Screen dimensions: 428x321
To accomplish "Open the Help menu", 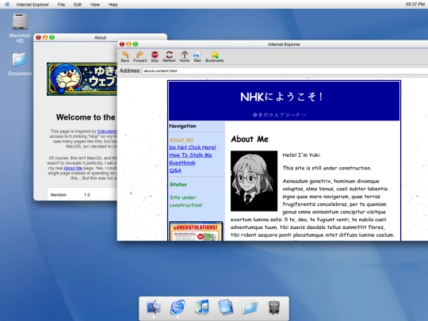I will tap(113, 5).
